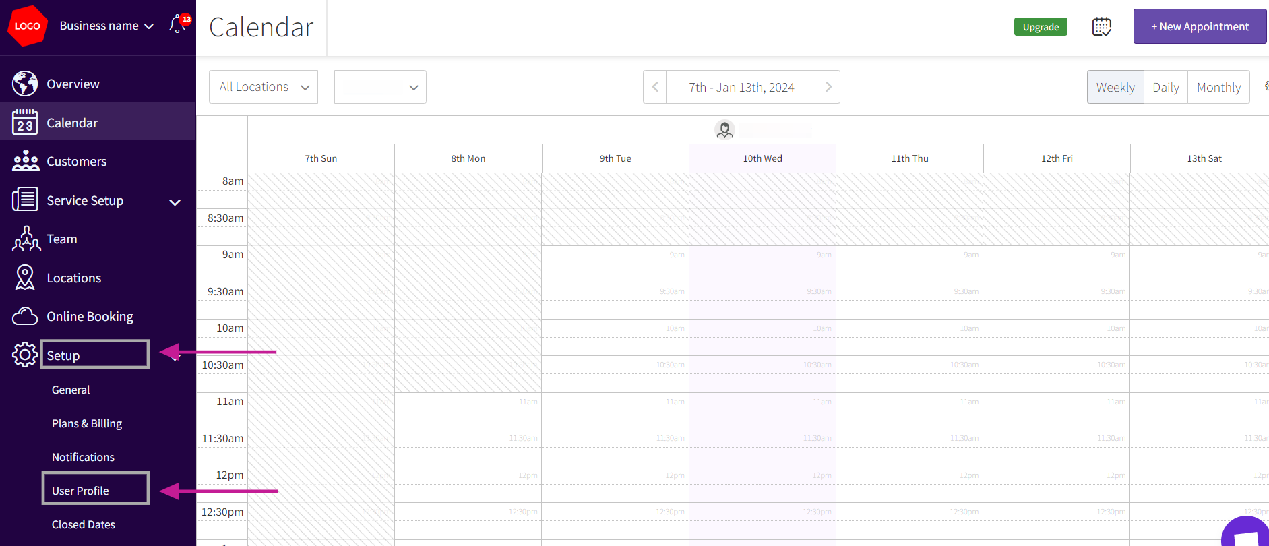1269x546 pixels.
Task: Click the Online Booking cloud icon
Action: coord(25,316)
